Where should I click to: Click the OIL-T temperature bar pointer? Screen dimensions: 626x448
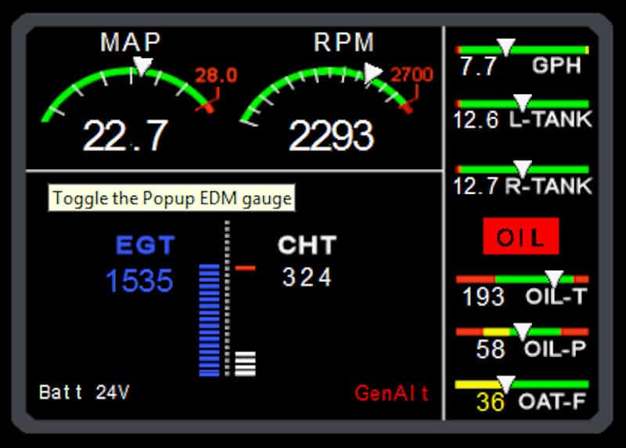[x=554, y=278]
